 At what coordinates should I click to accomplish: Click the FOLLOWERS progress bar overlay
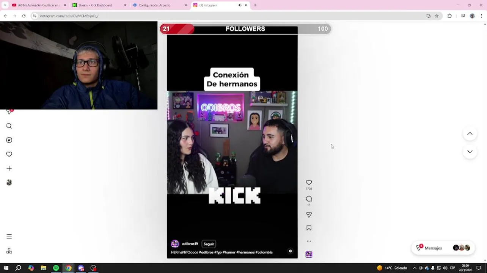click(x=245, y=29)
